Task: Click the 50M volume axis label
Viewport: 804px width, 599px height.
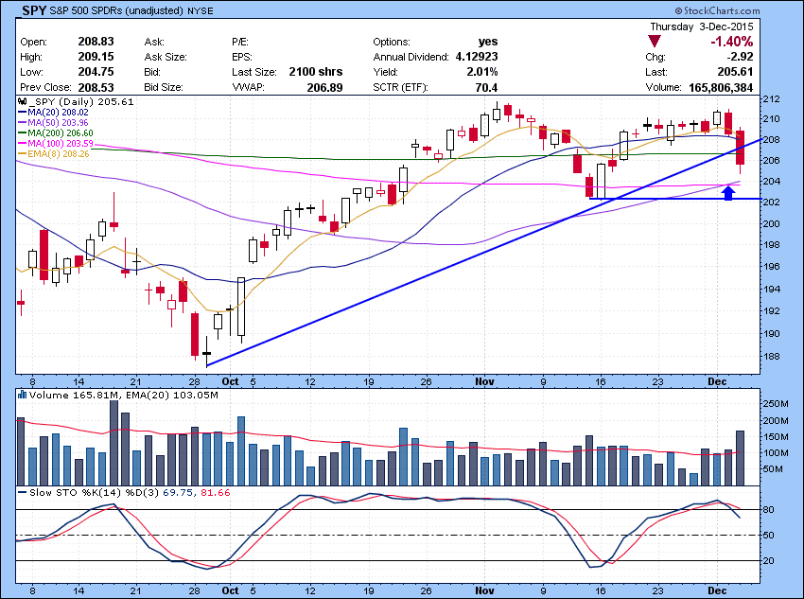Action: pos(774,469)
